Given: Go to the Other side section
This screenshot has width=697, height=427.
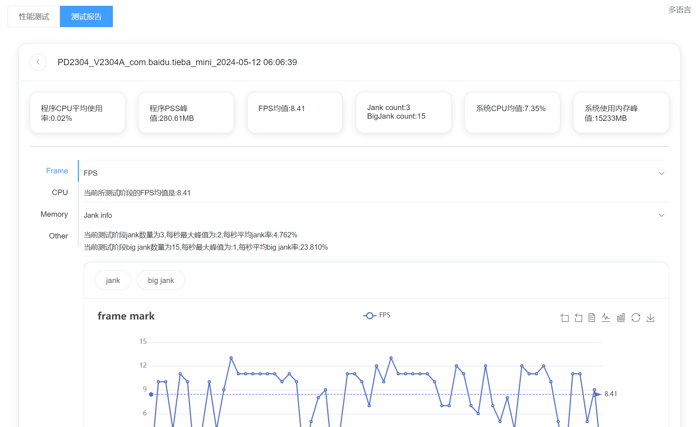Looking at the screenshot, I should [x=58, y=236].
